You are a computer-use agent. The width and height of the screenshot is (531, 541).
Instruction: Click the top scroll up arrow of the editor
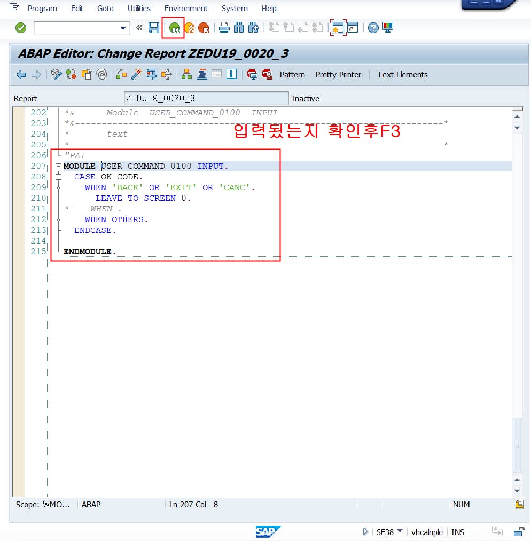(x=517, y=116)
